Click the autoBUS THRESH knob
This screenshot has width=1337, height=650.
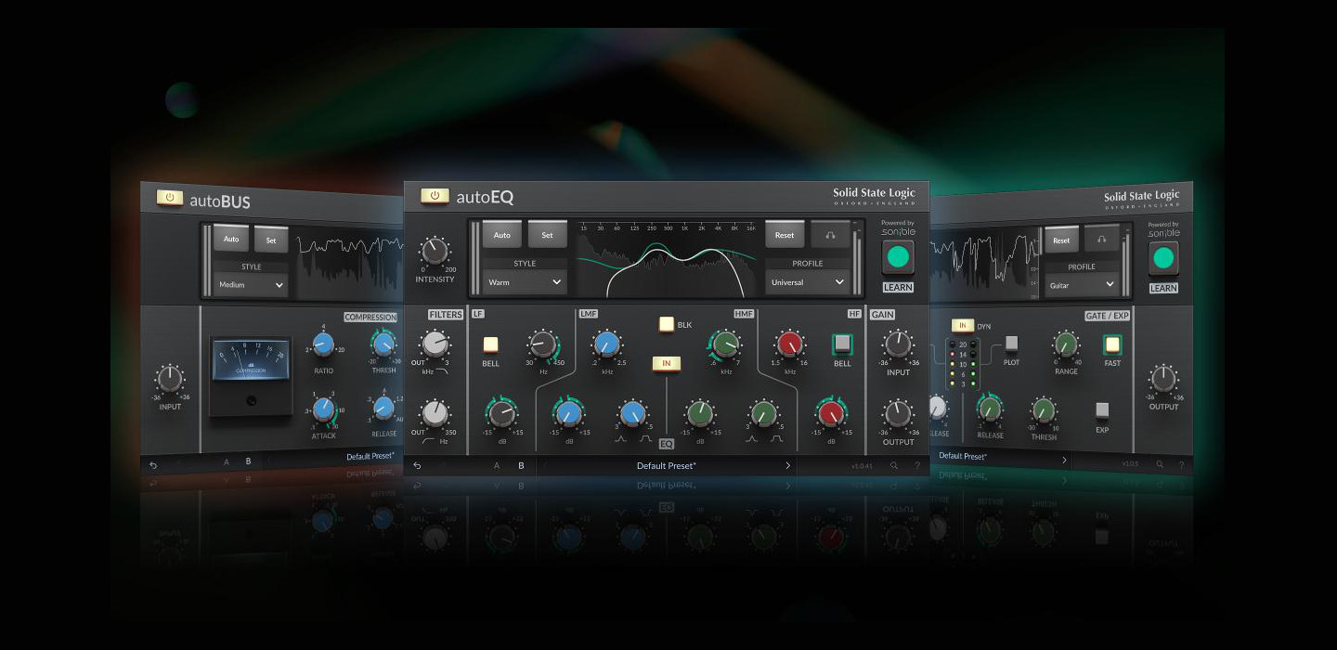(x=383, y=344)
